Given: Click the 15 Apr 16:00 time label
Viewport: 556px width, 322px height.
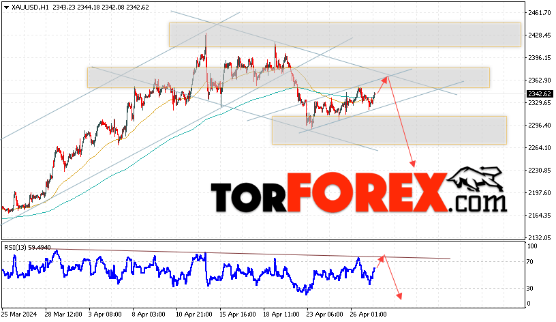Looking at the screenshot, I should (238, 314).
